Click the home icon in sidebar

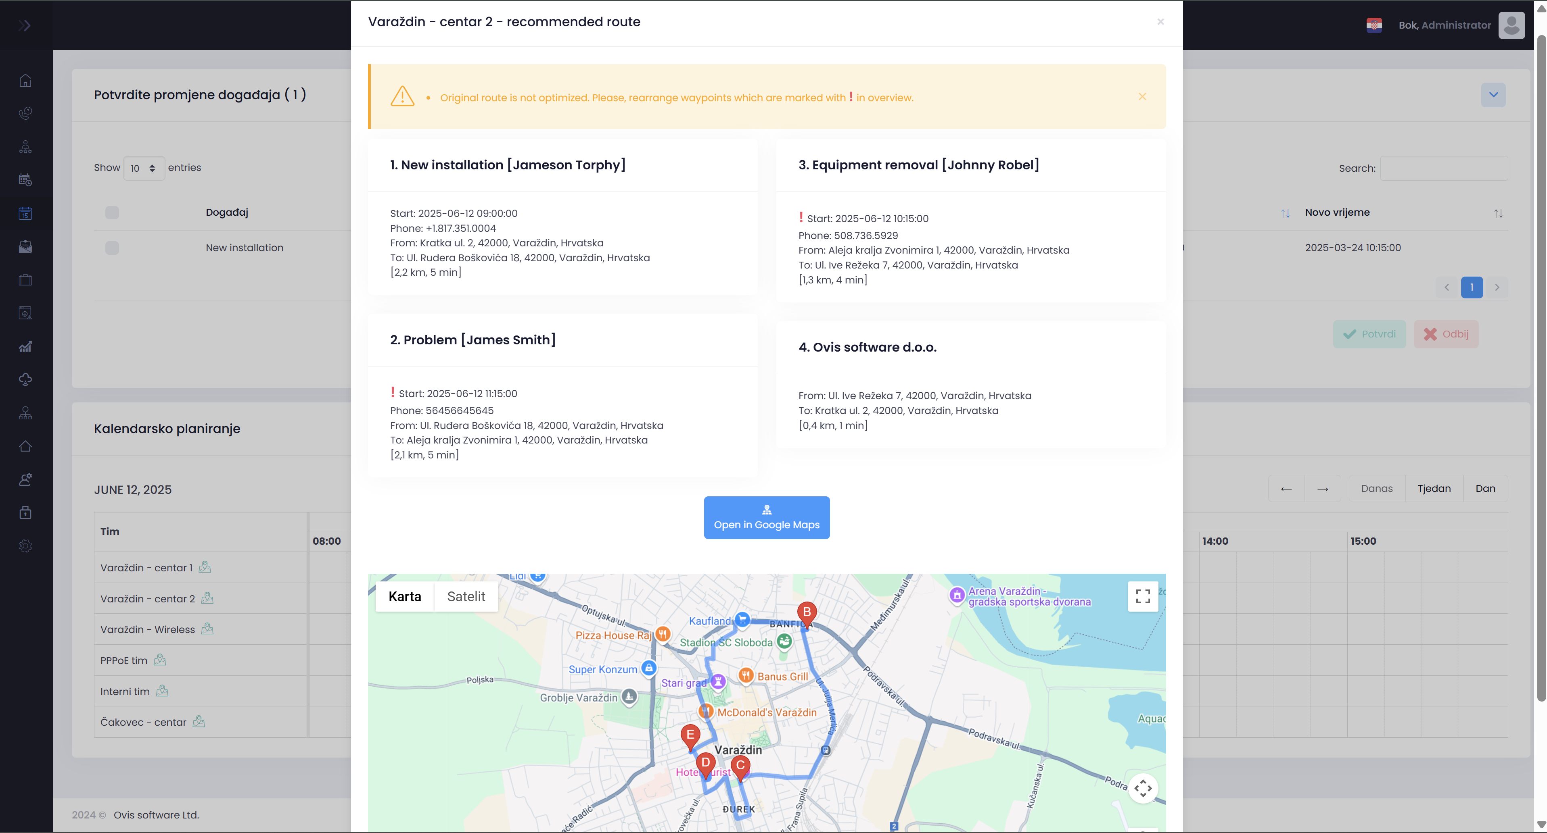[x=25, y=80]
